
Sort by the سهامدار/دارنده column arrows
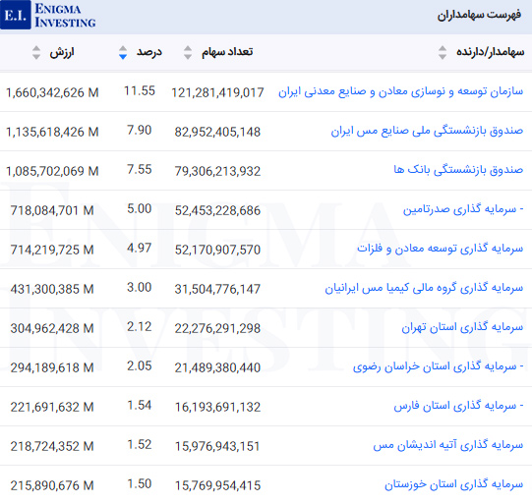443,52
